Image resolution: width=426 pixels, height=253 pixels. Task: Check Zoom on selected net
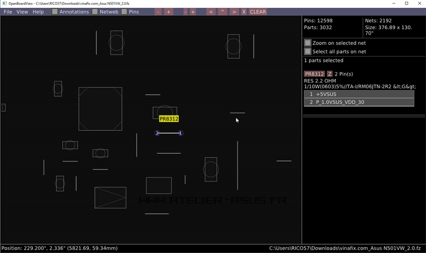308,43
